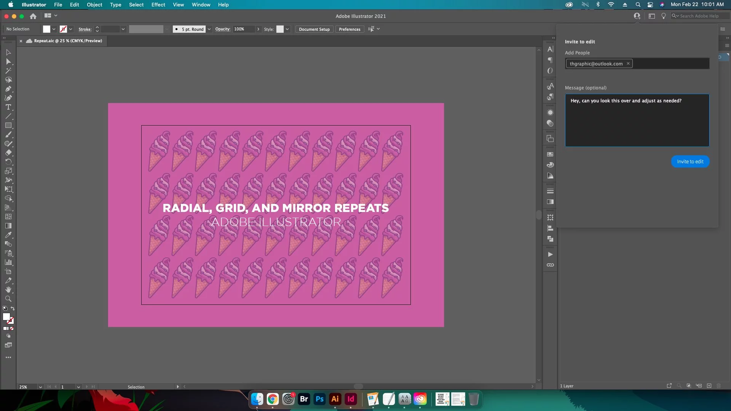Remove thgraphic@outlook.com from Add People
This screenshot has width=731, height=411.
(628, 64)
